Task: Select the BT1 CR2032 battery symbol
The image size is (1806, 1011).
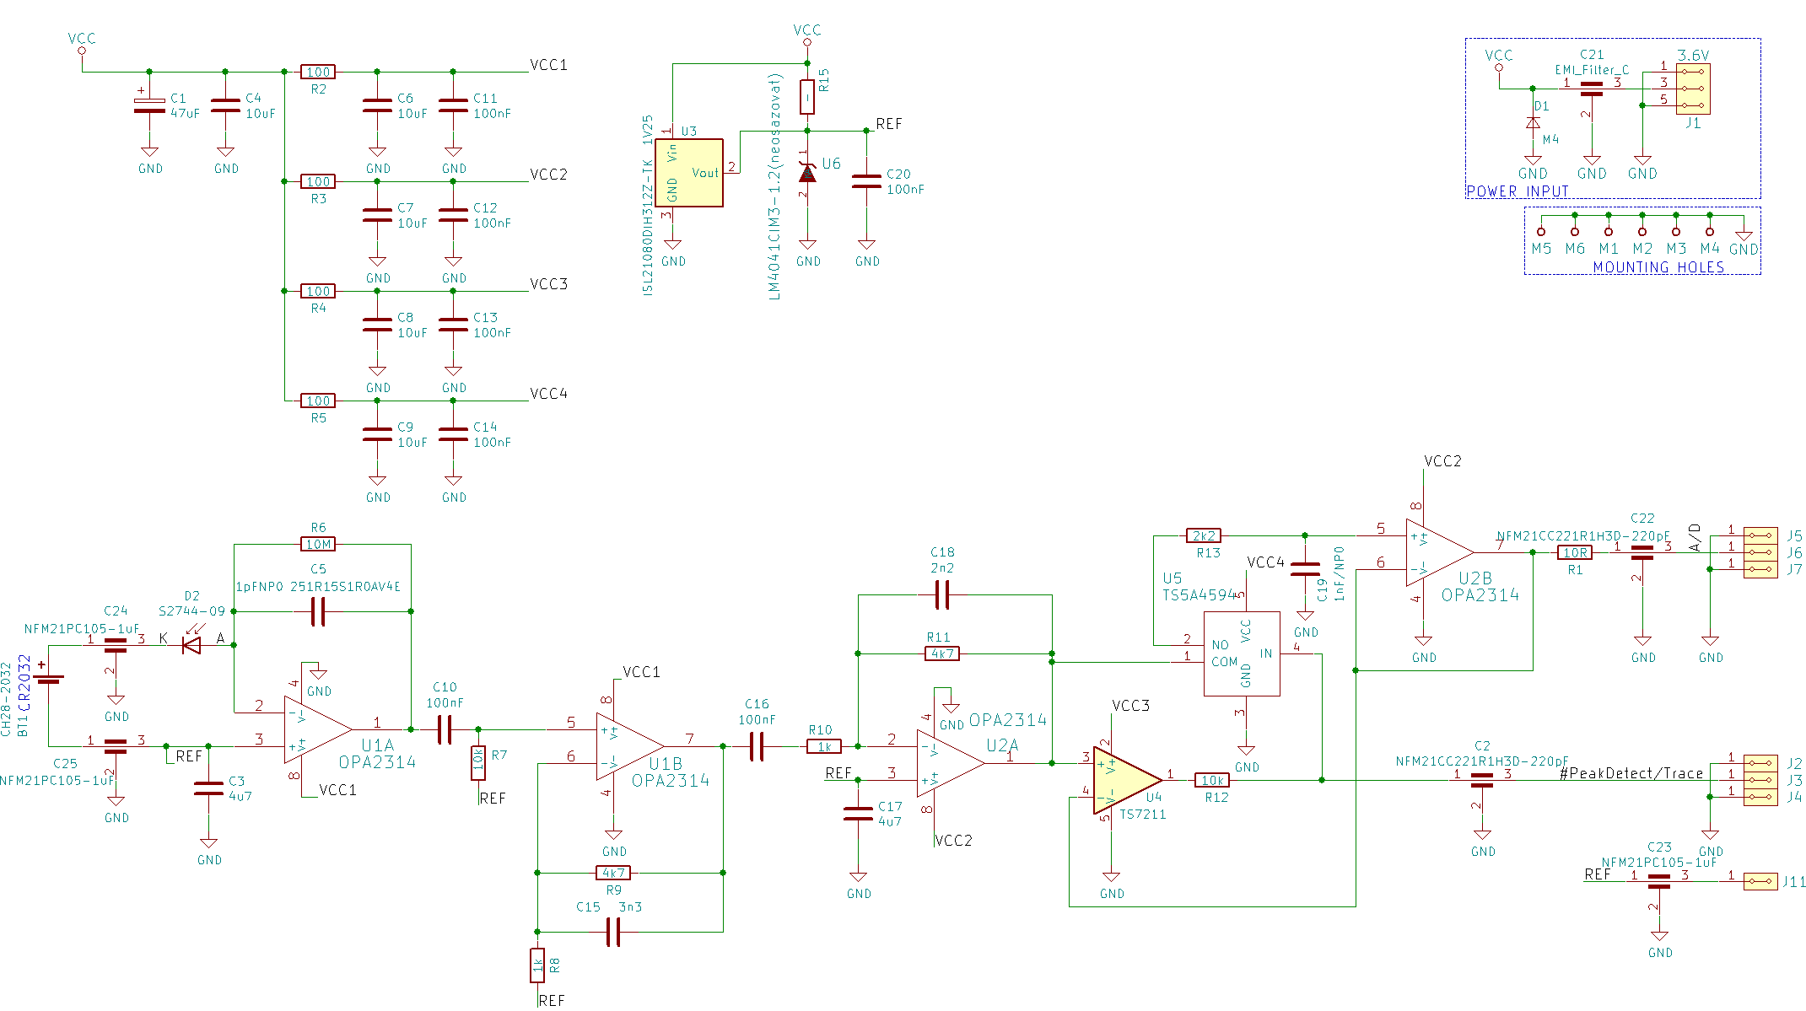Action: [x=48, y=679]
